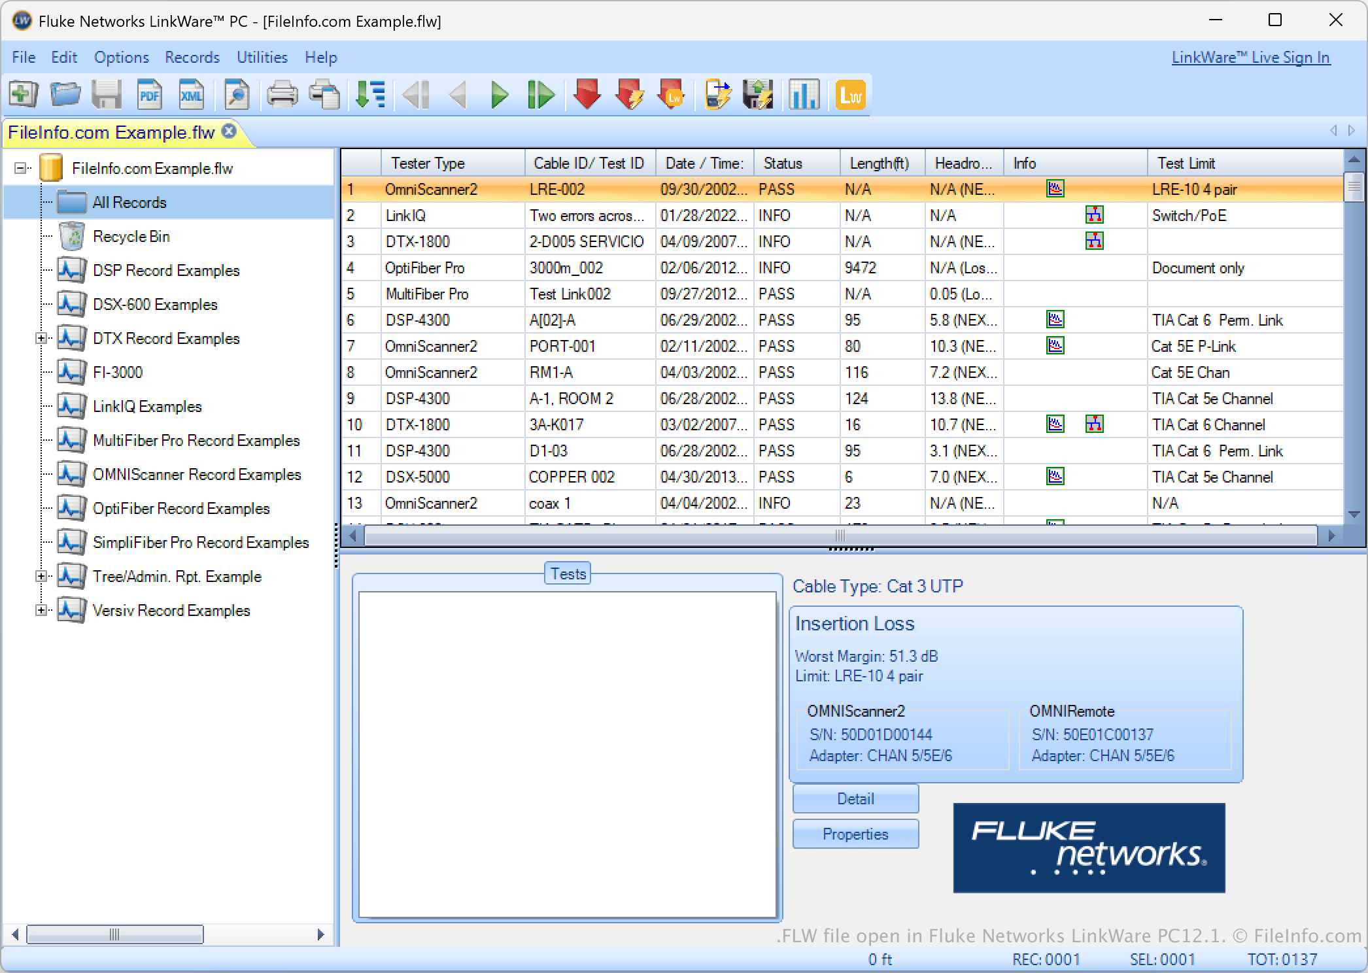The height and width of the screenshot is (973, 1368).
Task: Go to the previous record
Action: click(458, 95)
